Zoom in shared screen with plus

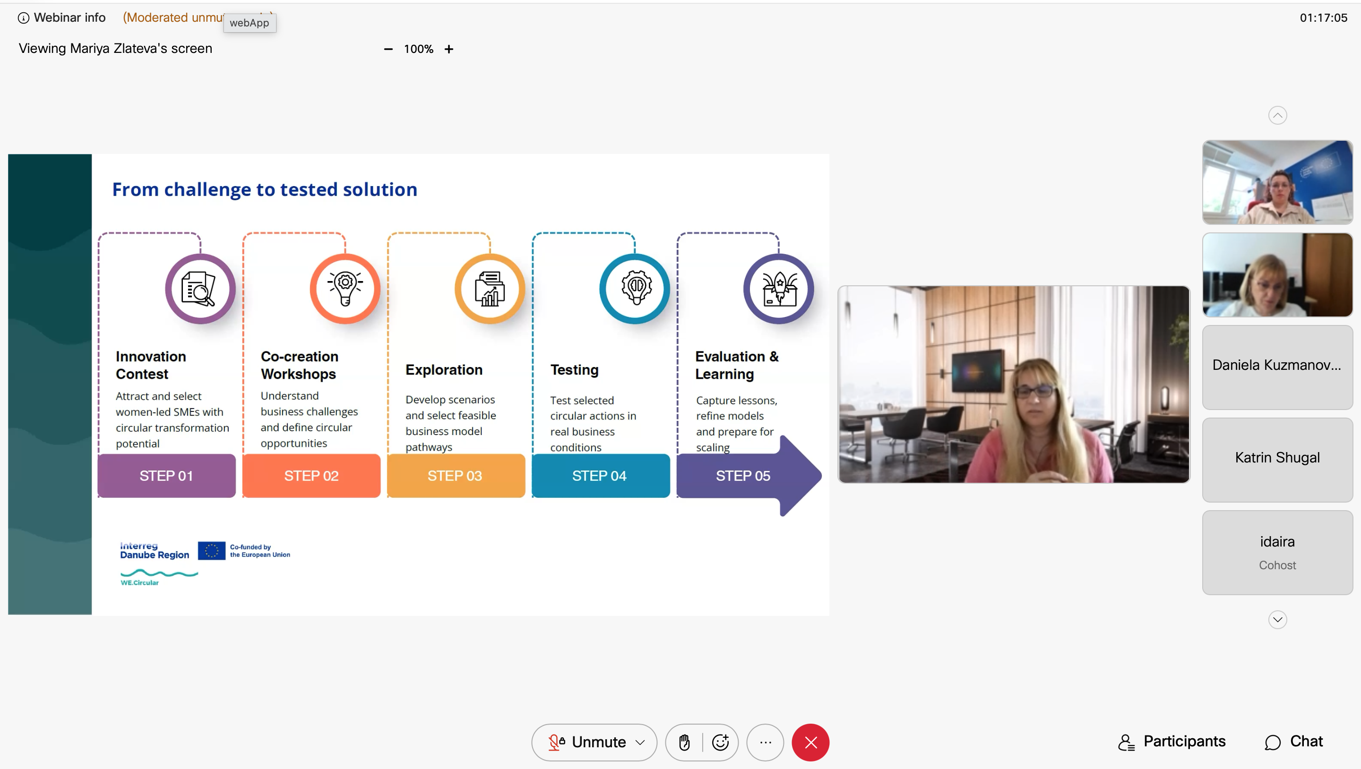point(448,49)
